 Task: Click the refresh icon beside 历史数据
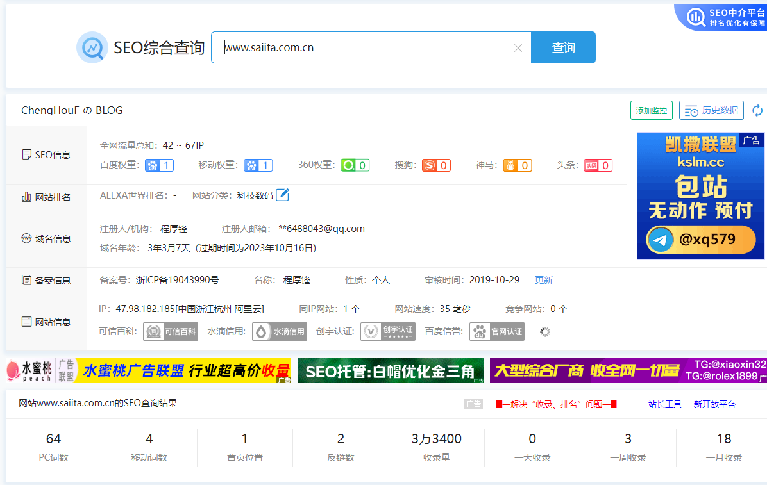(757, 111)
